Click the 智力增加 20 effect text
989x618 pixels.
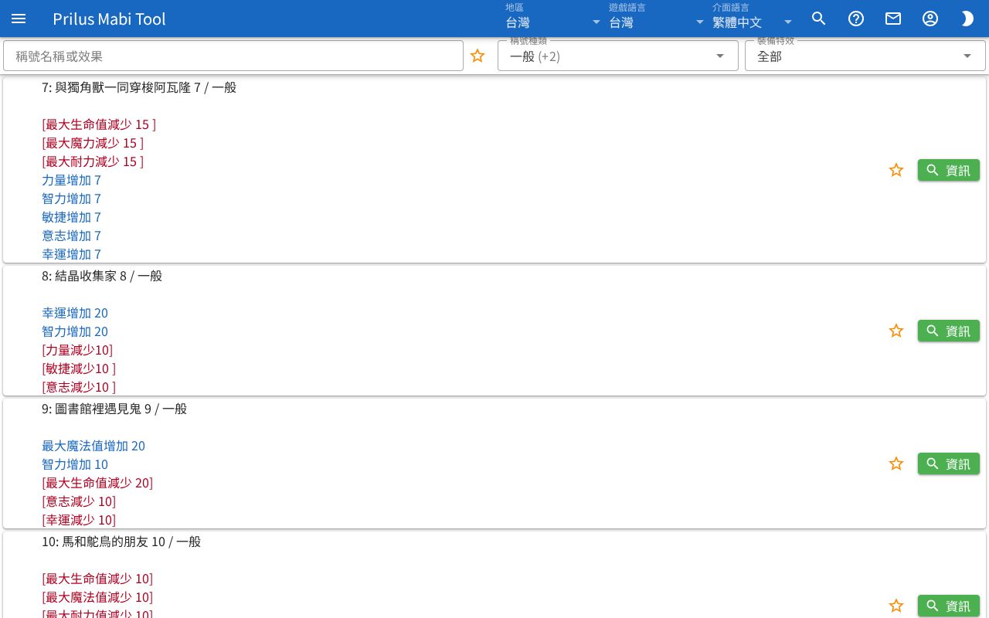(75, 331)
